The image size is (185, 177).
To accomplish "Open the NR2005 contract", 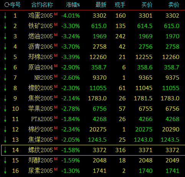I will pos(43,78).
